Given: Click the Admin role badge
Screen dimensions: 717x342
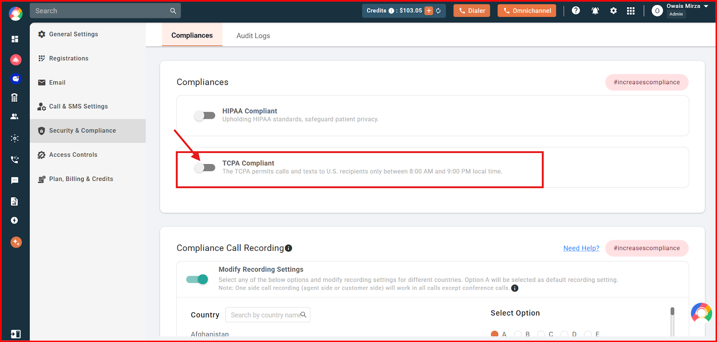Looking at the screenshot, I should [676, 14].
